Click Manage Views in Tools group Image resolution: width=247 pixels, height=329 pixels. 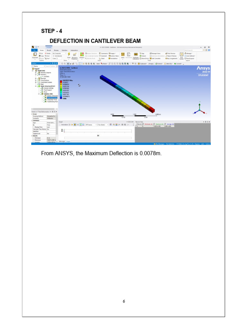click(x=155, y=53)
